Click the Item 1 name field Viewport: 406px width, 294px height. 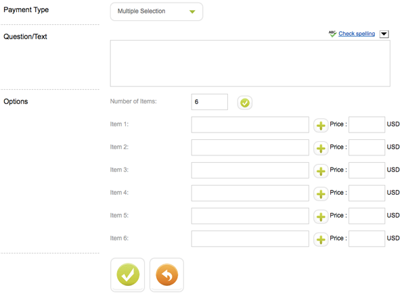point(250,125)
